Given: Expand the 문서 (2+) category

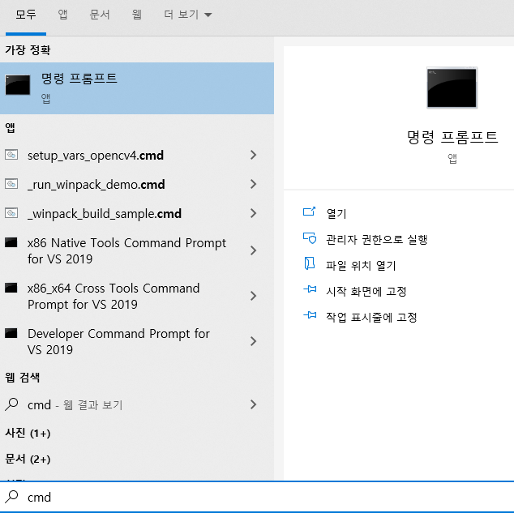Looking at the screenshot, I should point(28,459).
